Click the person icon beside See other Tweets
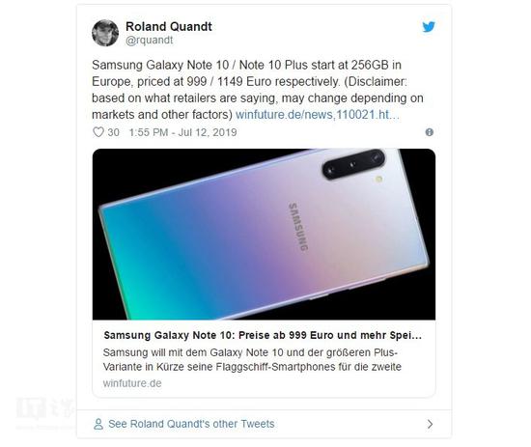Viewport: 531px width, 447px height. coord(98,424)
